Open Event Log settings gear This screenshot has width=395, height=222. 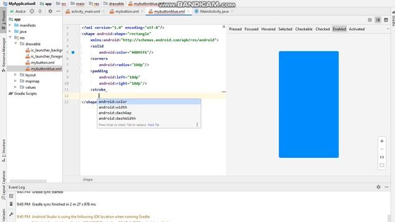click(x=378, y=187)
